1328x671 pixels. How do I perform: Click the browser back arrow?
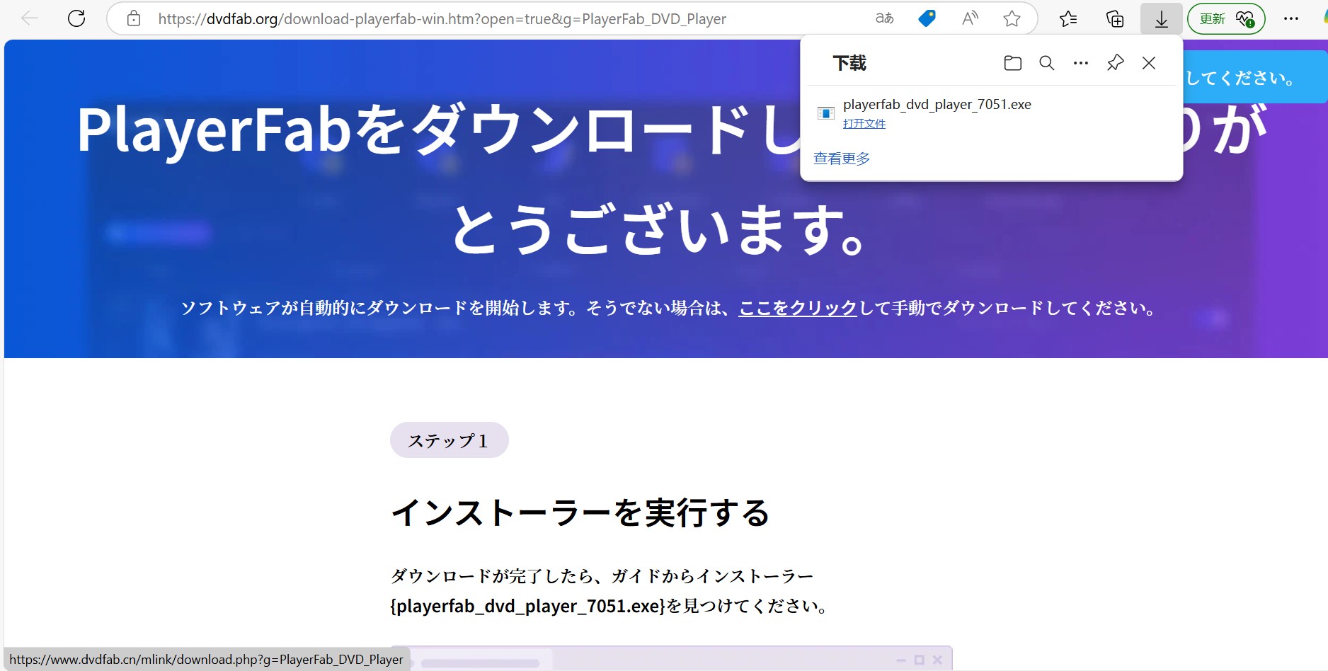(x=29, y=18)
